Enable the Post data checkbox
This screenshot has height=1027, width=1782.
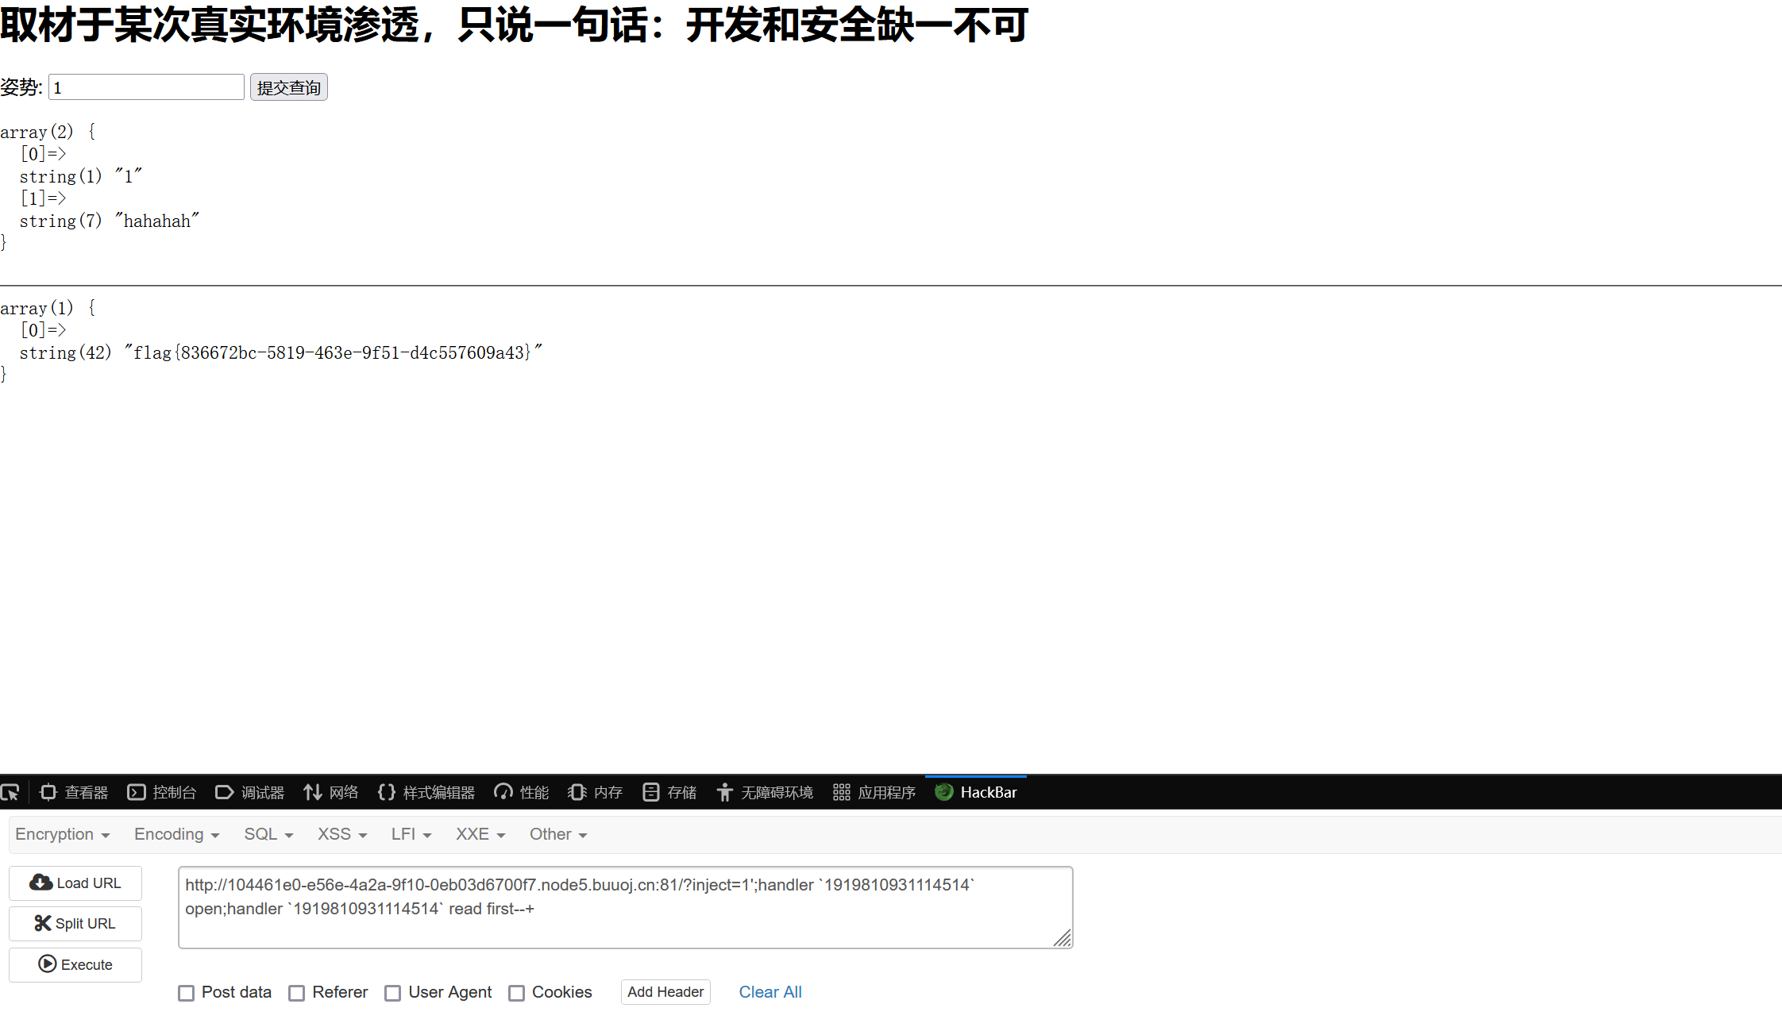[187, 993]
